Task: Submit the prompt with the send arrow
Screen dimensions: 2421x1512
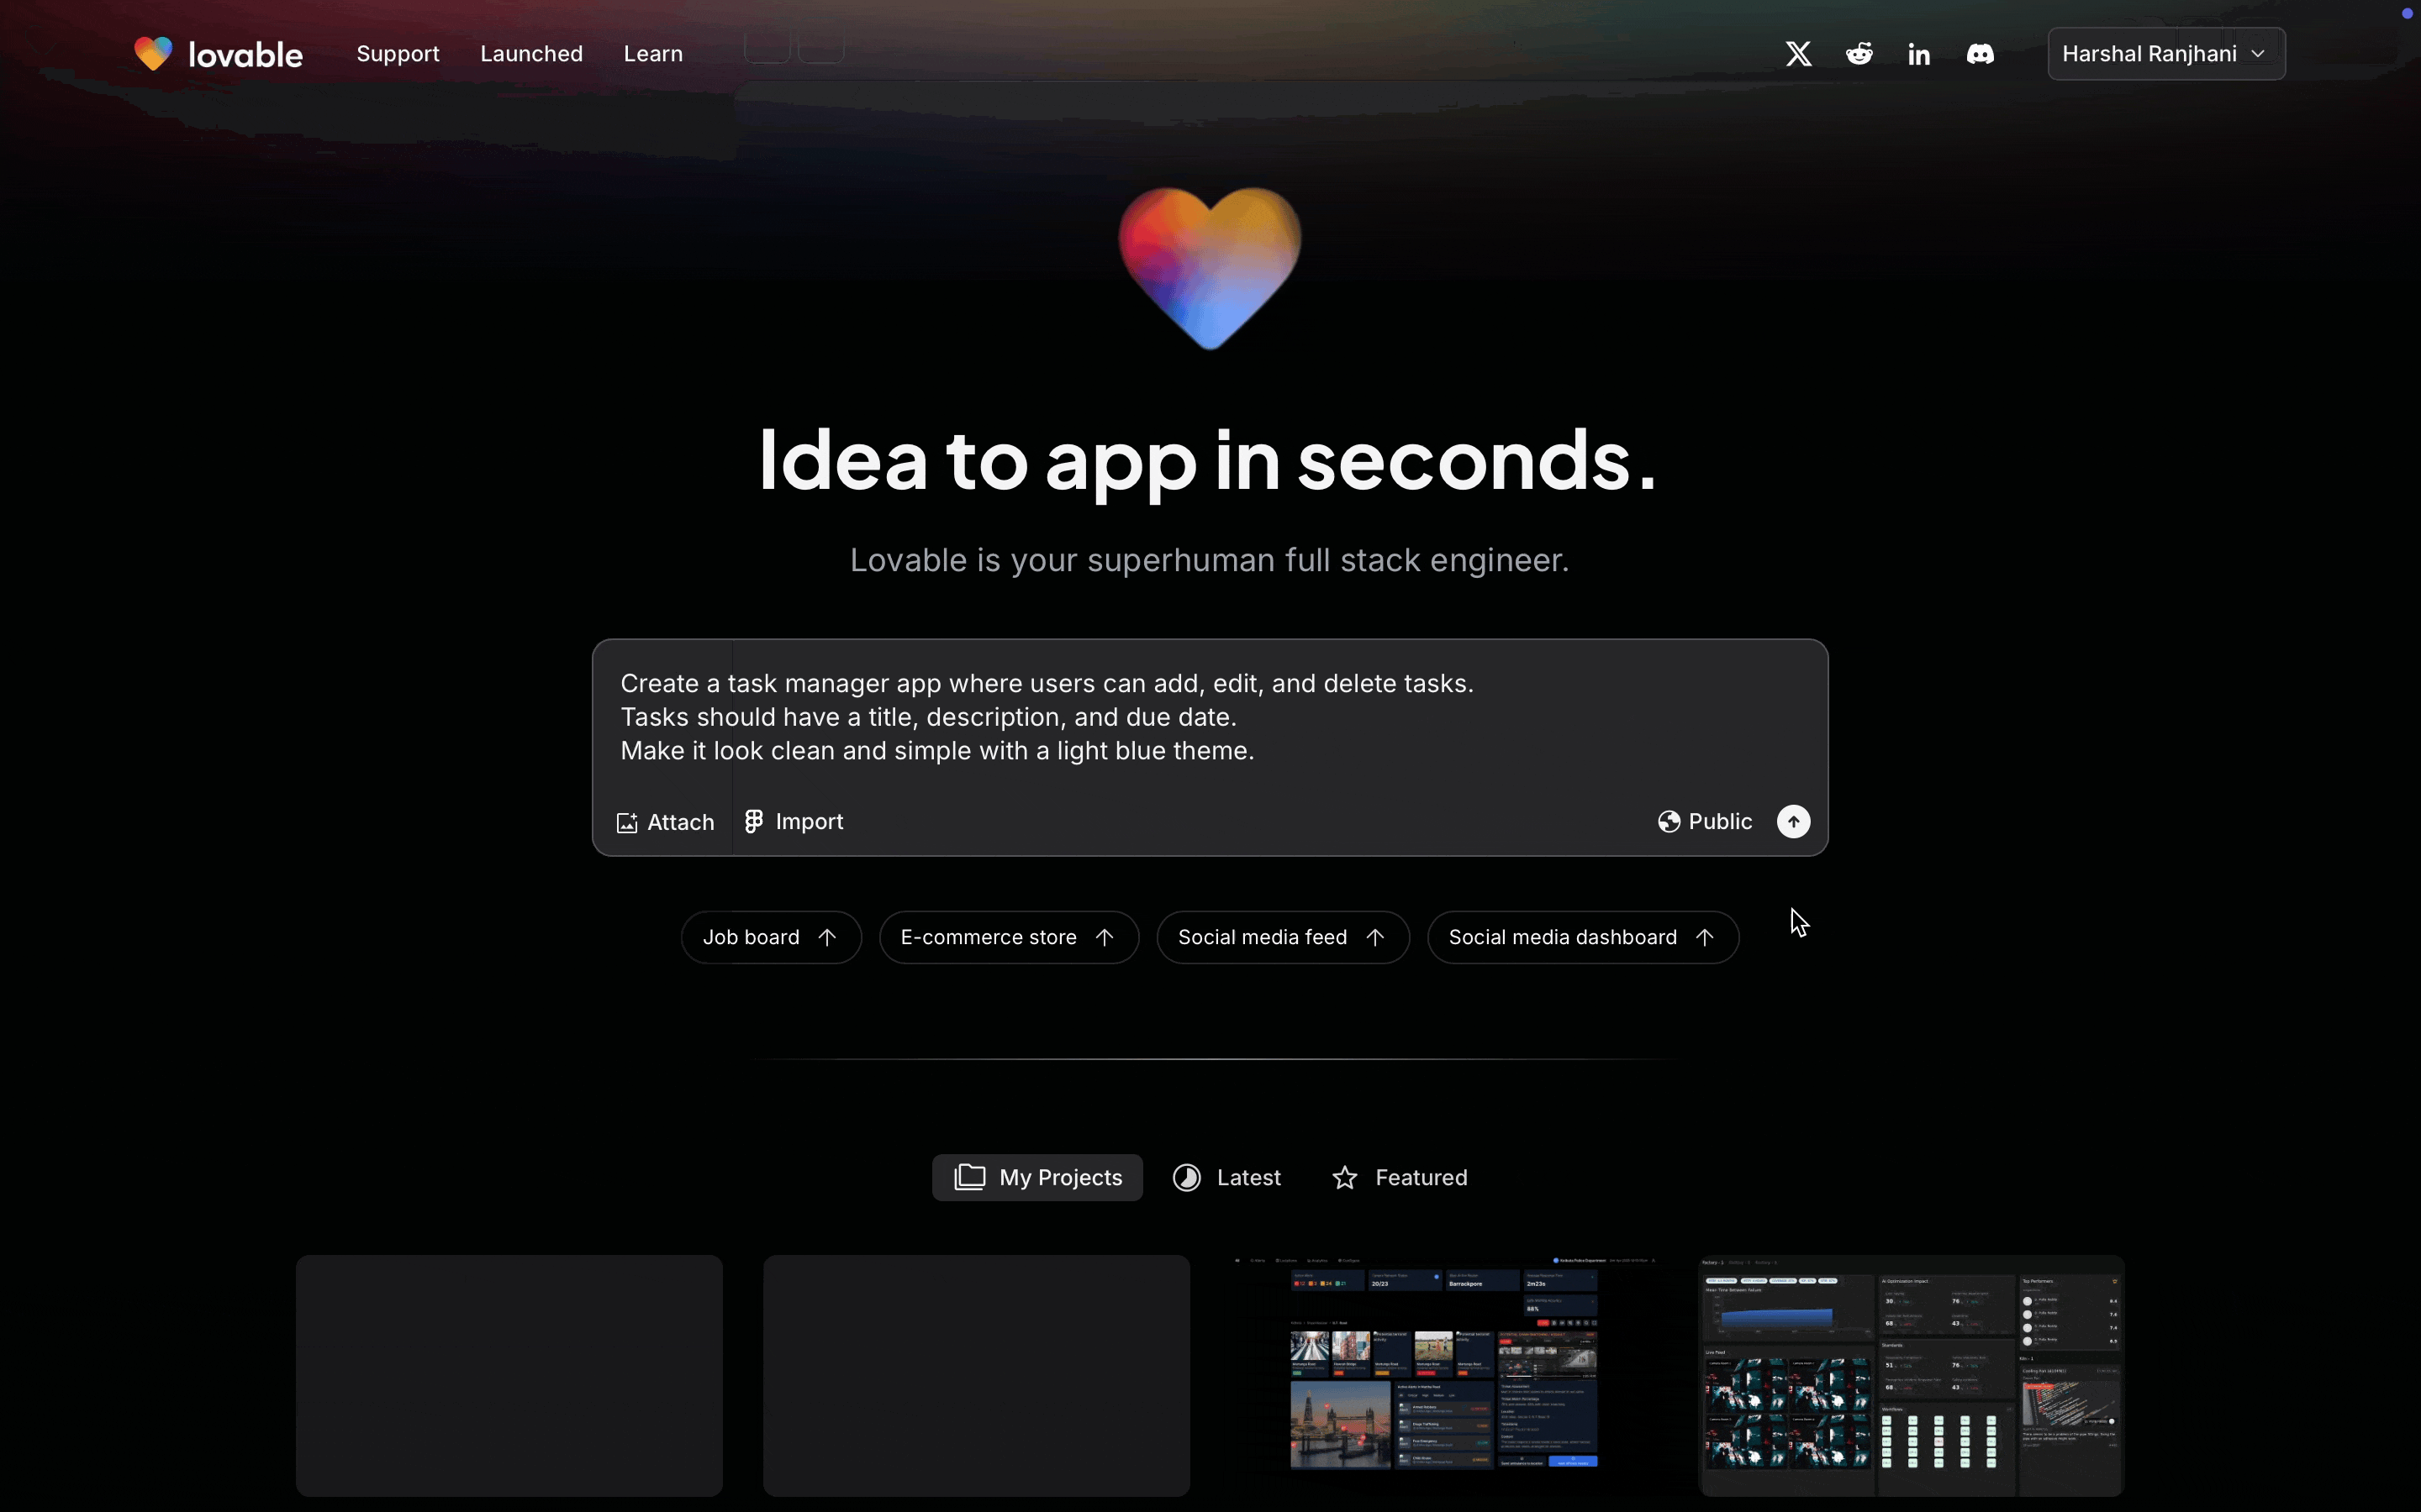Action: pos(1793,821)
